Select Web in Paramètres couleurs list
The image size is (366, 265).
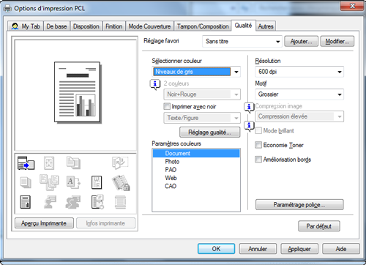(x=196, y=178)
